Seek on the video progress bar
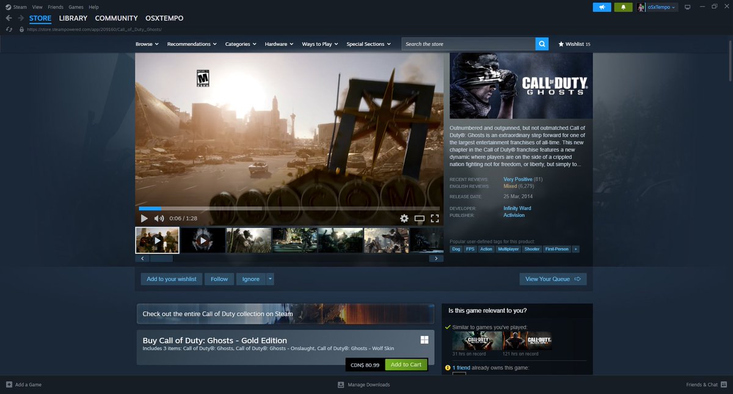 click(x=290, y=208)
